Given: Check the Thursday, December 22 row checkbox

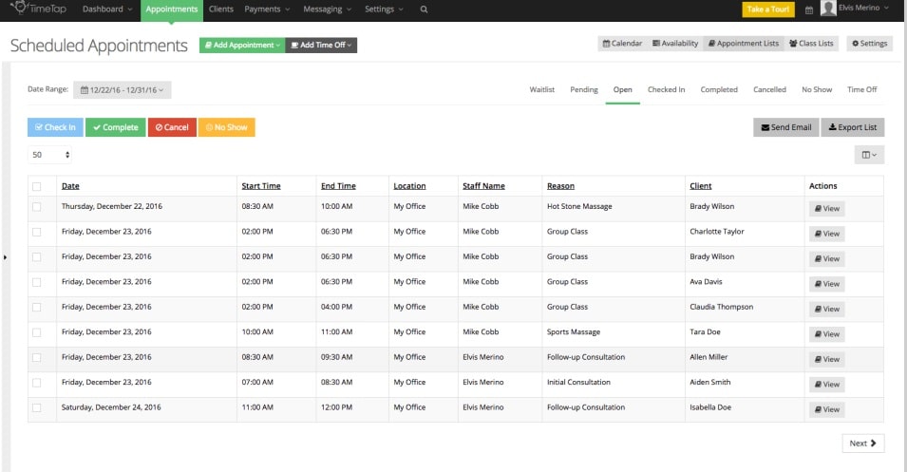Looking at the screenshot, I should 36,206.
